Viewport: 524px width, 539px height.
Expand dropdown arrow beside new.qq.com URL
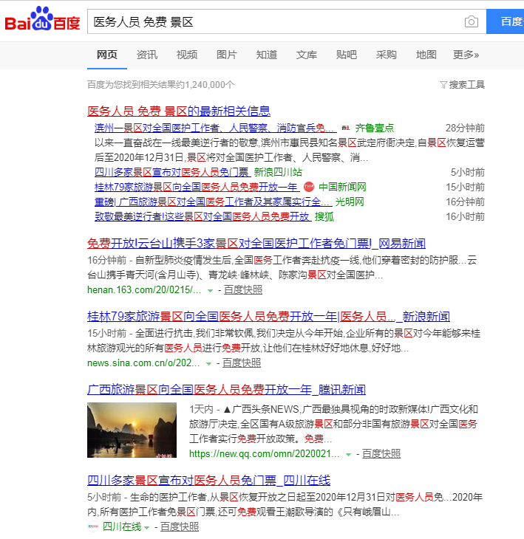pyautogui.click(x=348, y=455)
